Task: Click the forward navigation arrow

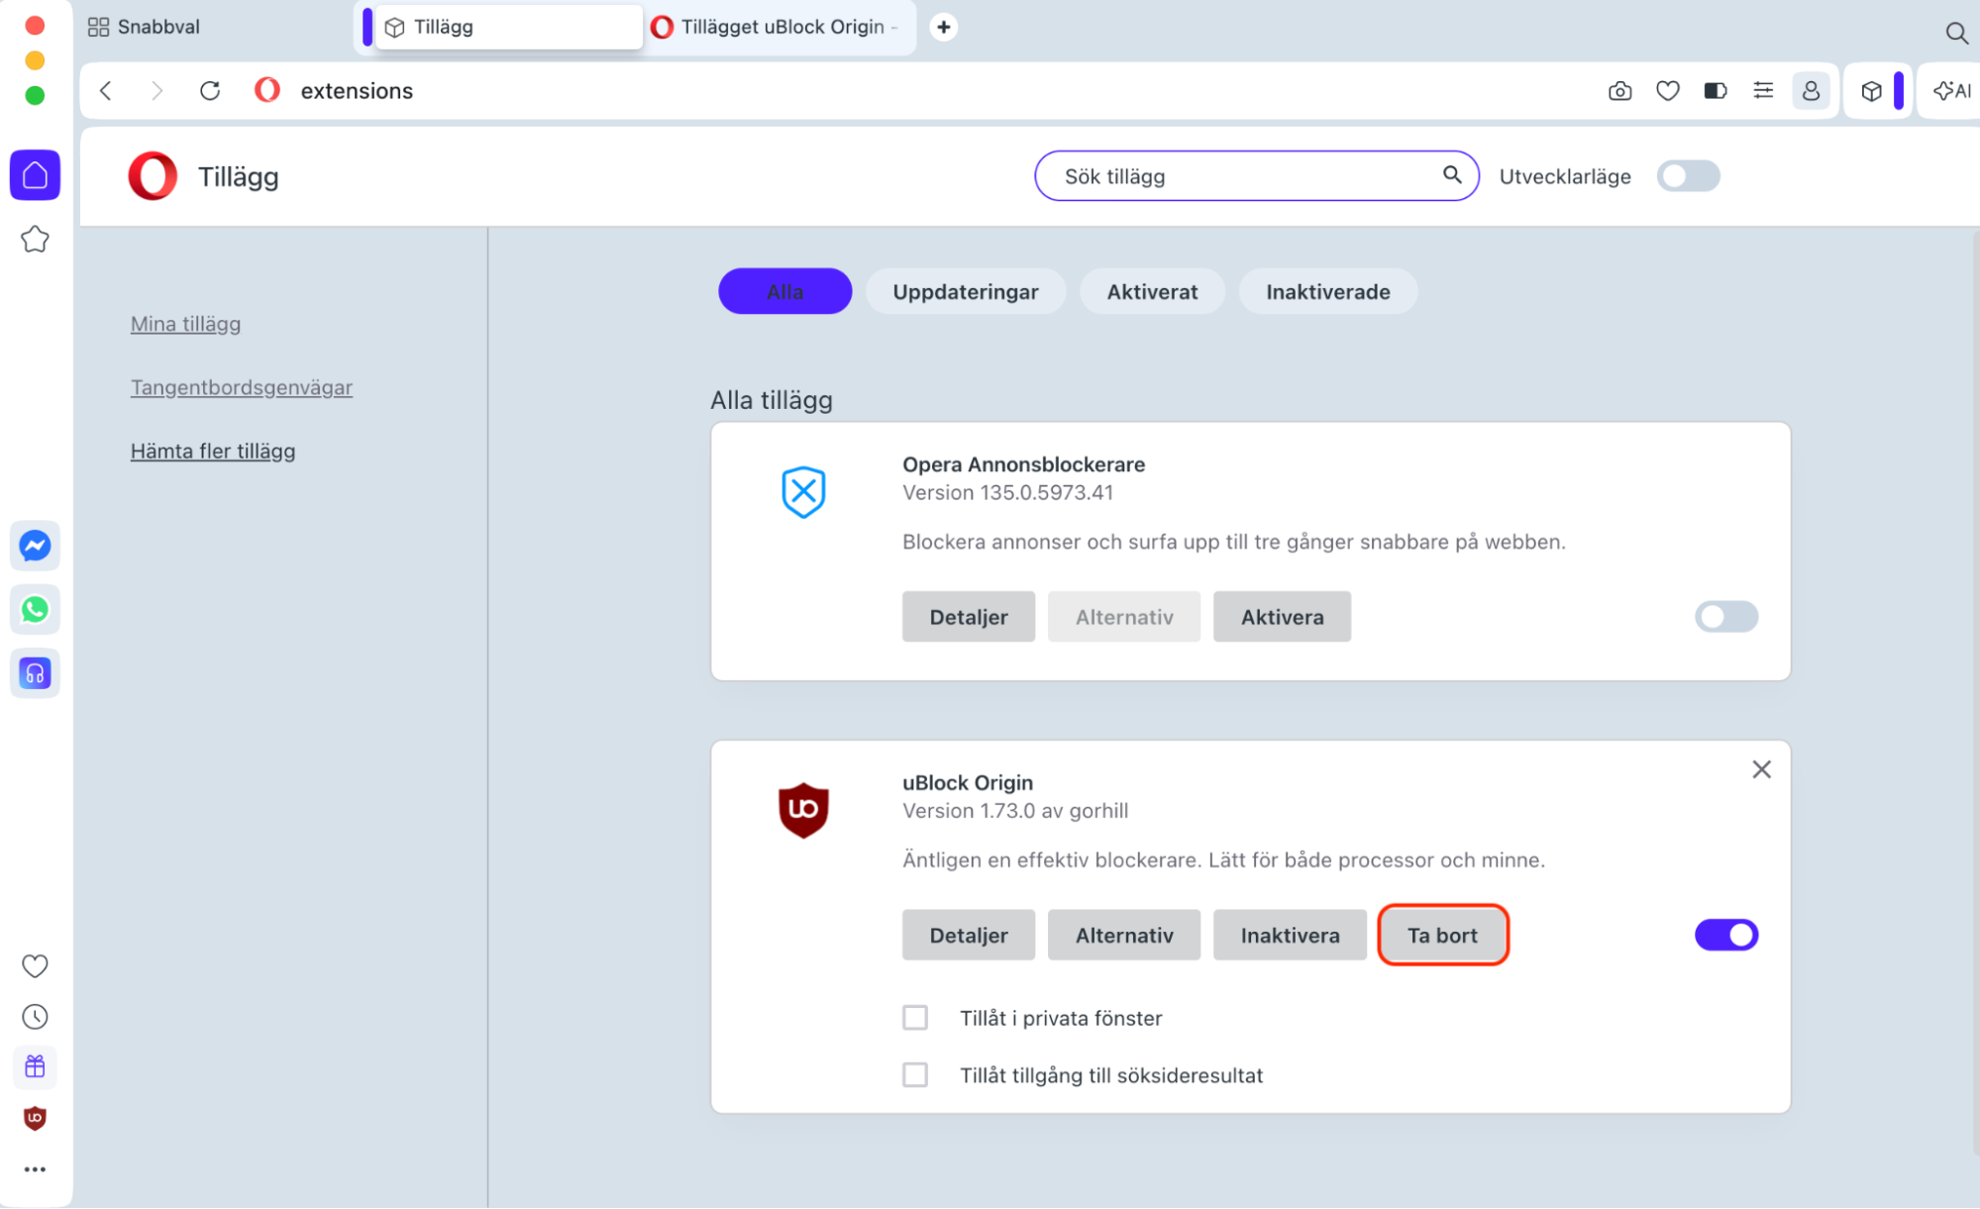Action: pos(156,91)
